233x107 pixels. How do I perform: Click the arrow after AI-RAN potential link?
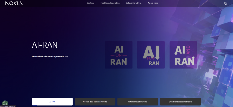coord(67,57)
